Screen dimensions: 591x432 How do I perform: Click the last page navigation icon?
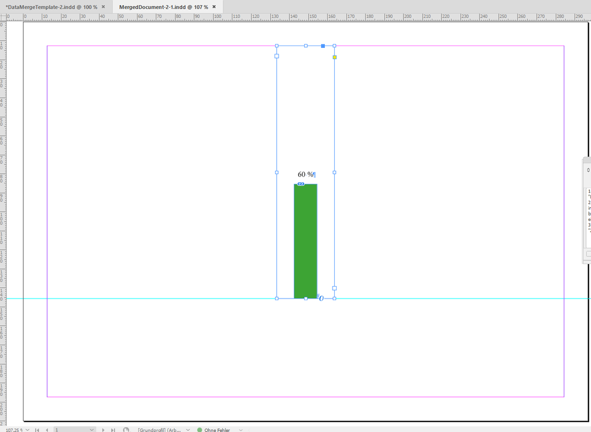[112, 430]
